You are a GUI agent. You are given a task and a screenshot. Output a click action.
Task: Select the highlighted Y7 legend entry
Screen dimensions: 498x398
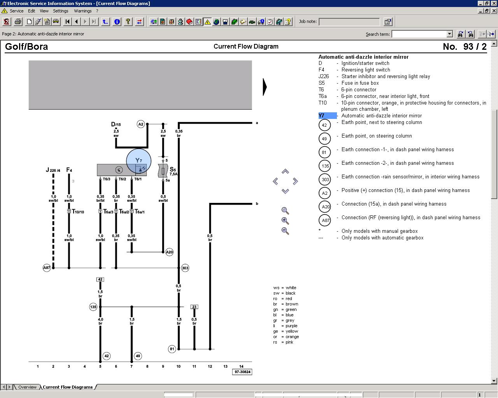tap(327, 116)
